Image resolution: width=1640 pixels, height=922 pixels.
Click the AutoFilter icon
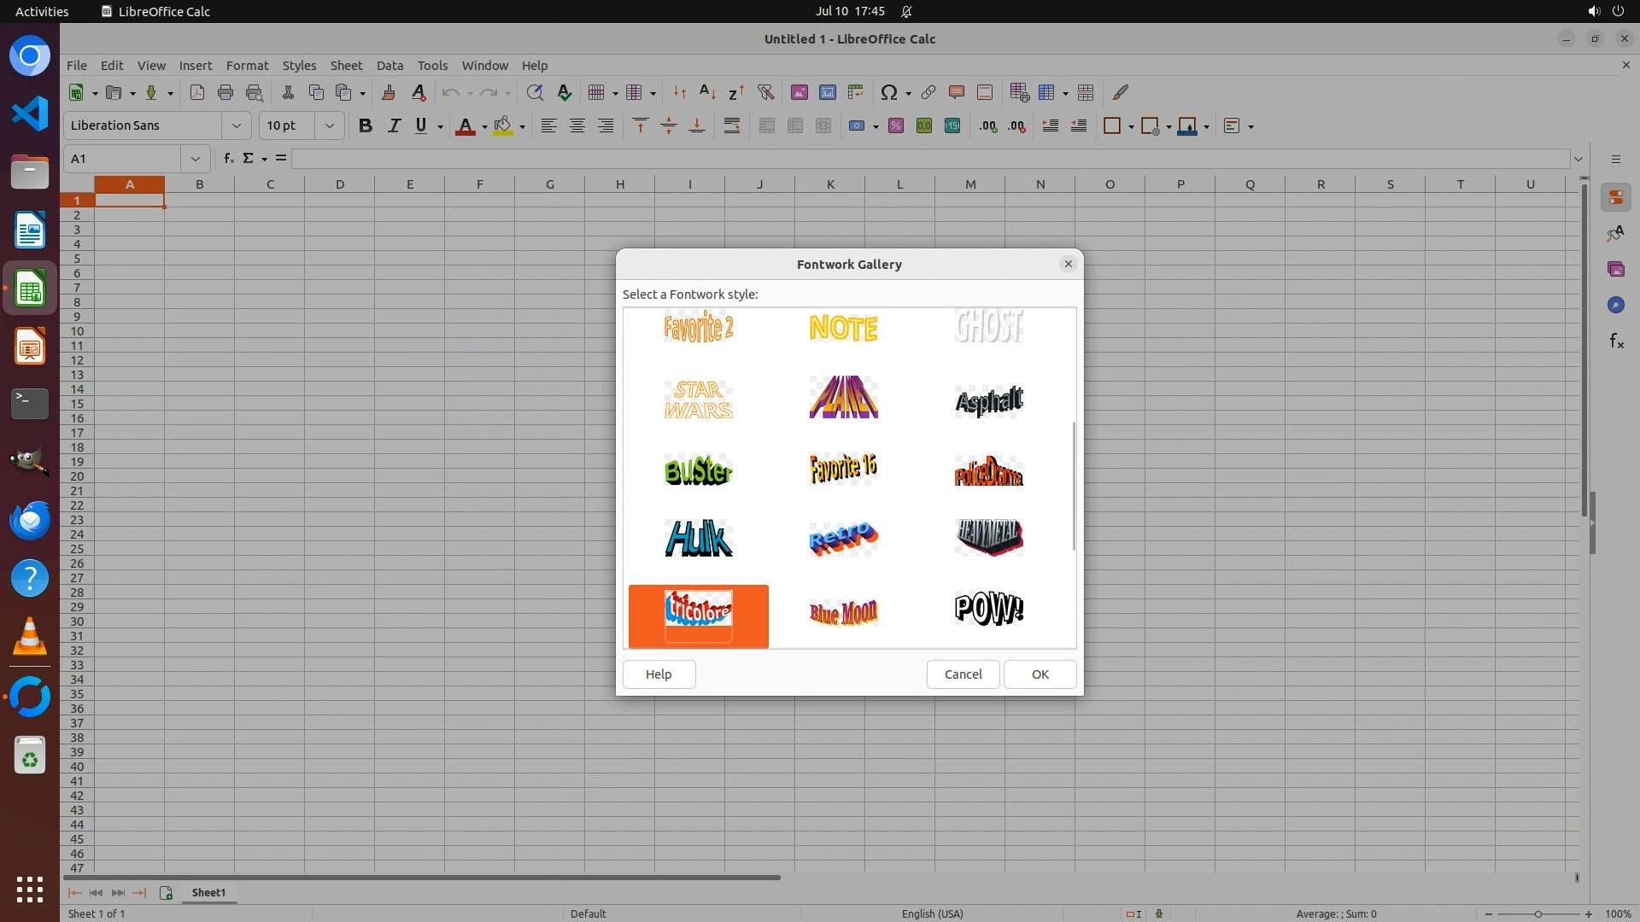click(x=765, y=92)
